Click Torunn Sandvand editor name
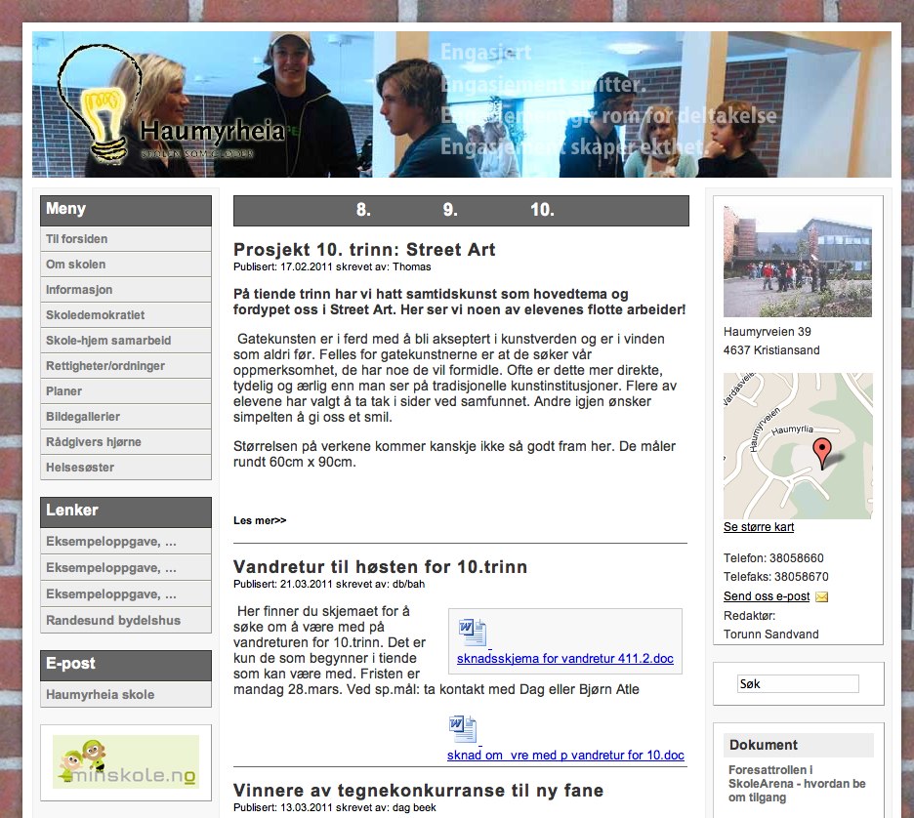Viewport: 914px width, 818px height. 770,634
